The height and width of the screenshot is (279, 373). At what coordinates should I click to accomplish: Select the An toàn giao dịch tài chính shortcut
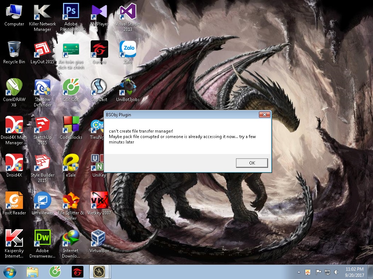pyautogui.click(x=71, y=55)
